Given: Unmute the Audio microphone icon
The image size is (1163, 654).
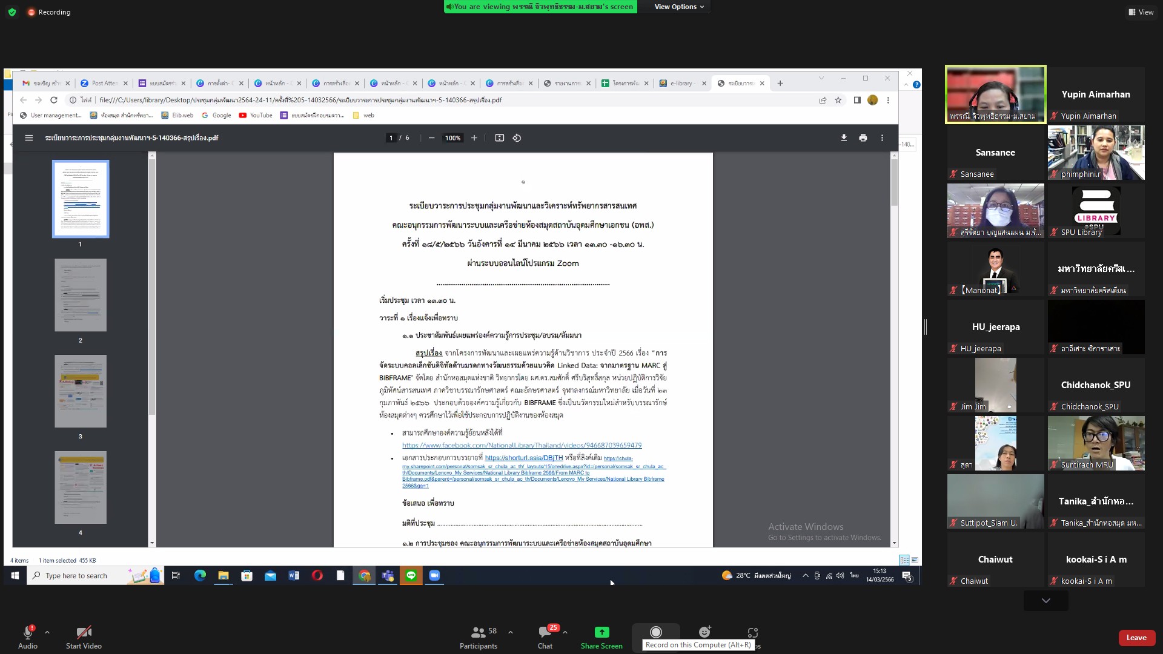Looking at the screenshot, I should (27, 633).
